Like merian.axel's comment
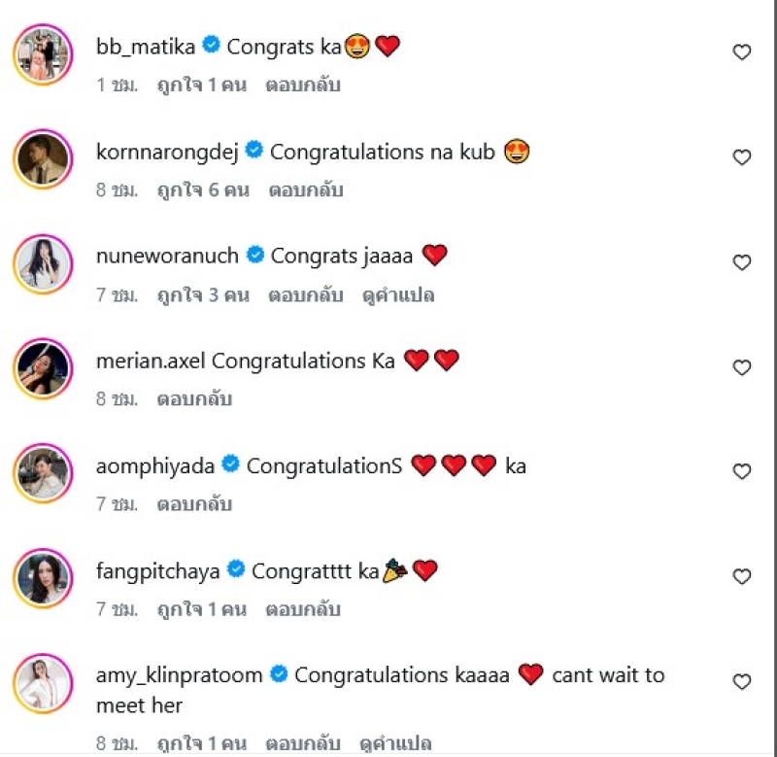 741,367
